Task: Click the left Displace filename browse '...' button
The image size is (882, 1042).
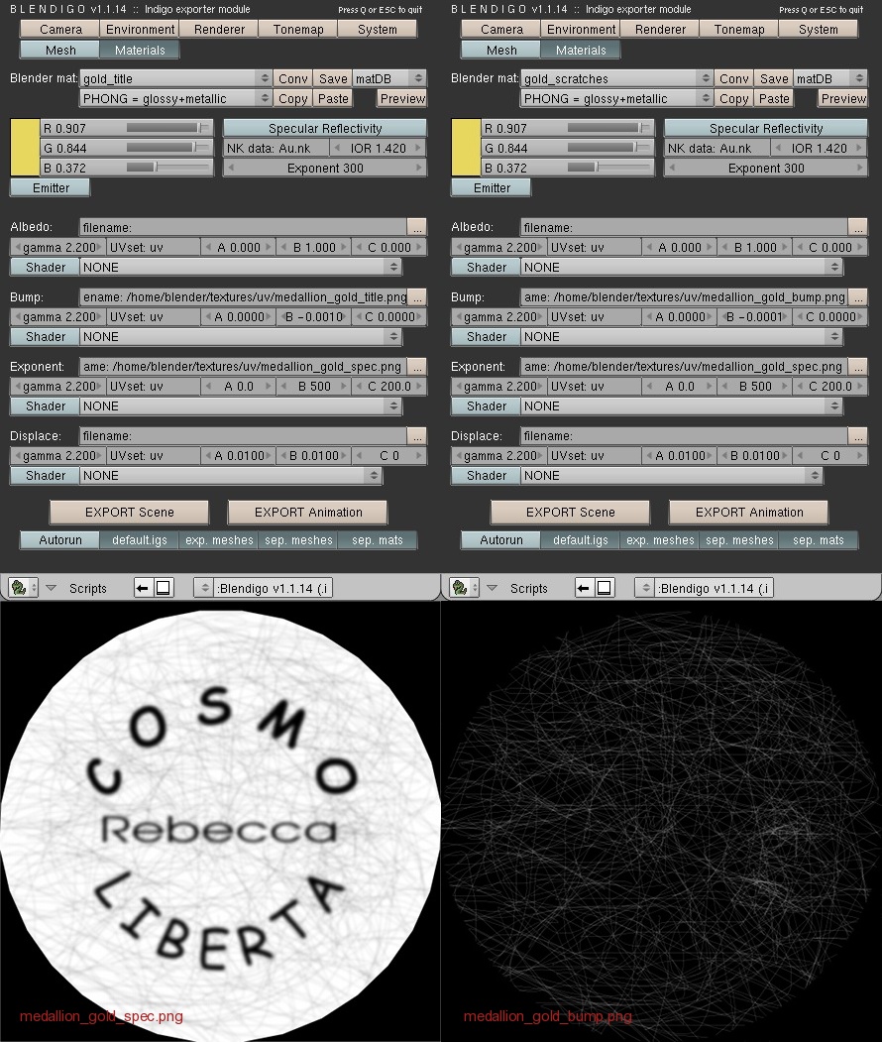Action: [x=417, y=436]
